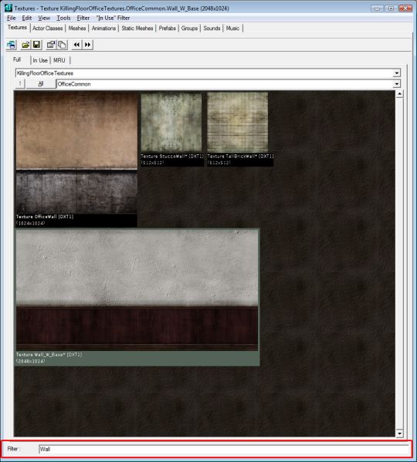Open the Tools menu
This screenshot has width=417, height=462.
tap(63, 18)
